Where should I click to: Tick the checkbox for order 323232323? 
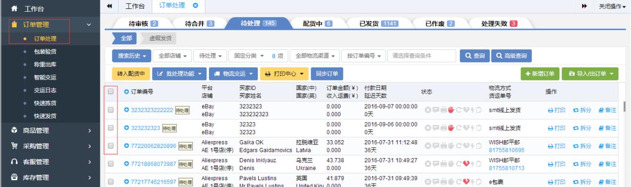click(111, 127)
